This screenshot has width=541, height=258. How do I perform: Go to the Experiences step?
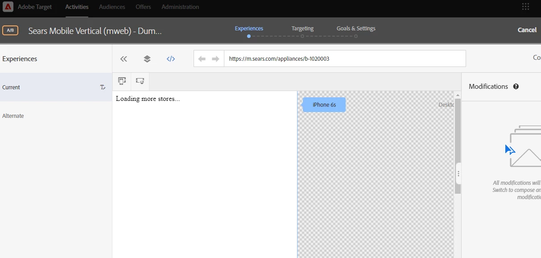tap(249, 28)
